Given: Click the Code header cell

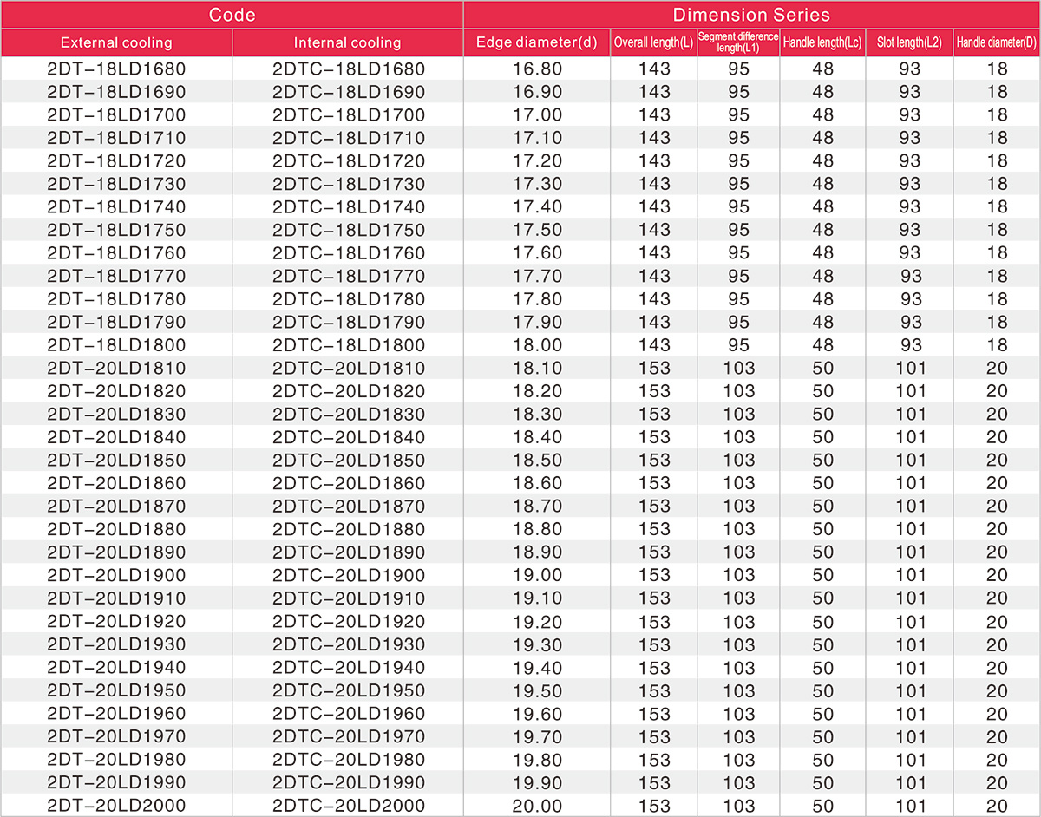Looking at the screenshot, I should [x=232, y=15].
